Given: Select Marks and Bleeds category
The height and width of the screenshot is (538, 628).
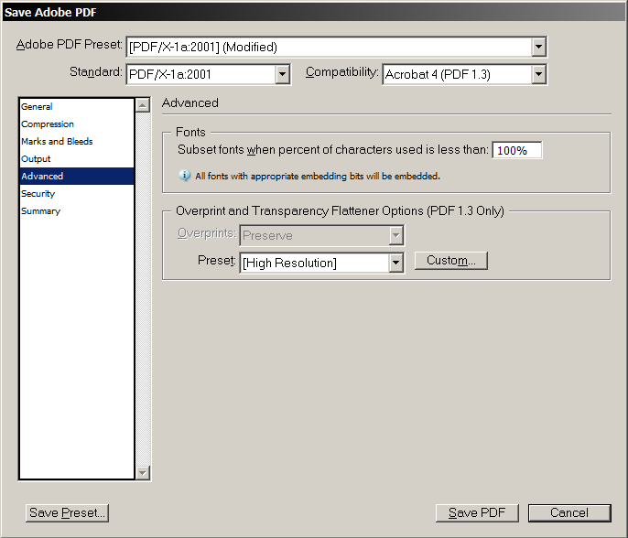Looking at the screenshot, I should coord(77,141).
